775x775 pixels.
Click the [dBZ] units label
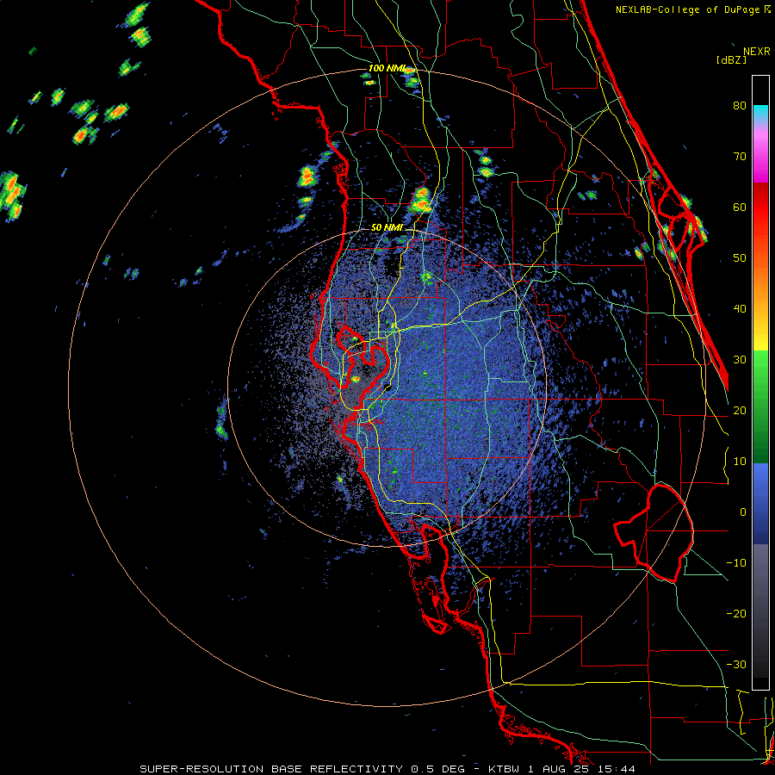tap(731, 59)
